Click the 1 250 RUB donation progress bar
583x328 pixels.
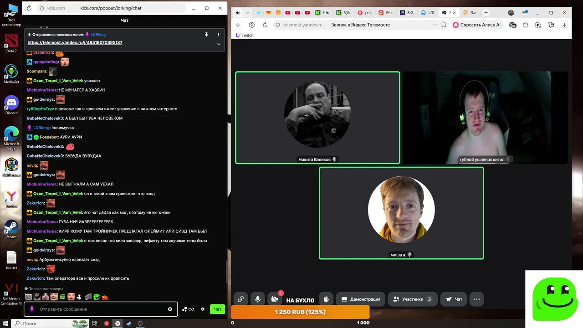pos(300,312)
